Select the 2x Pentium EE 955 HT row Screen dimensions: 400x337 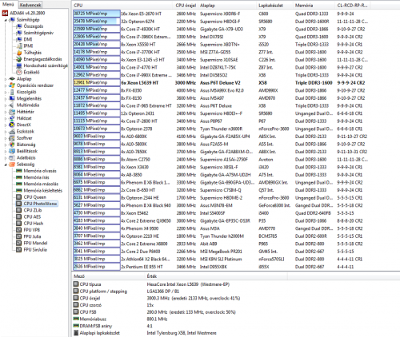221,267
